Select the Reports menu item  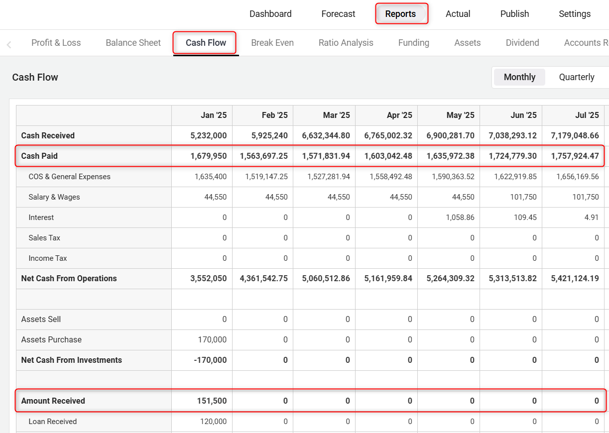[x=400, y=14]
